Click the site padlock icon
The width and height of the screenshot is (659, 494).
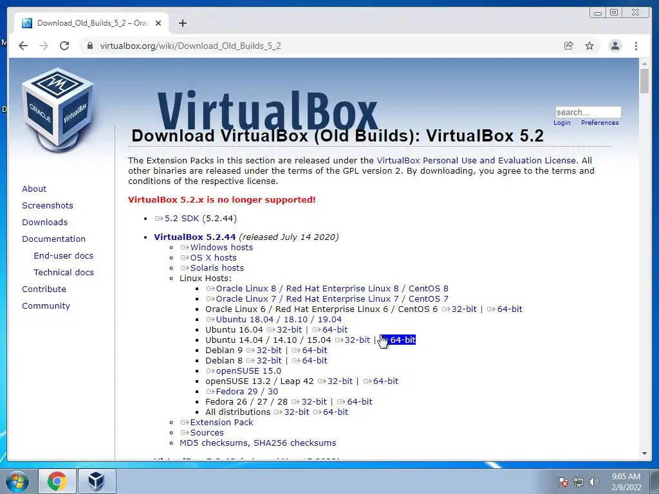89,46
